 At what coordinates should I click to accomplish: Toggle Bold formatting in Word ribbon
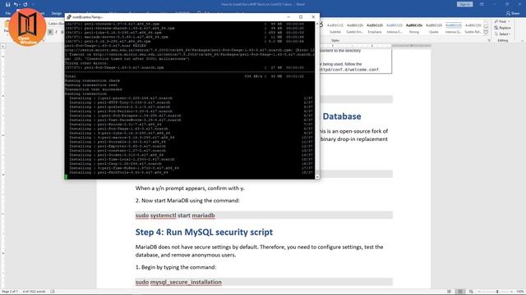click(50, 32)
